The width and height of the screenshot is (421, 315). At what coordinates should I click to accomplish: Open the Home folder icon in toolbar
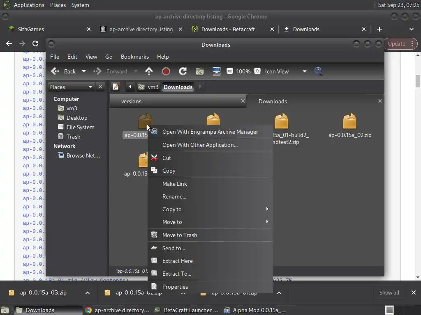200,71
